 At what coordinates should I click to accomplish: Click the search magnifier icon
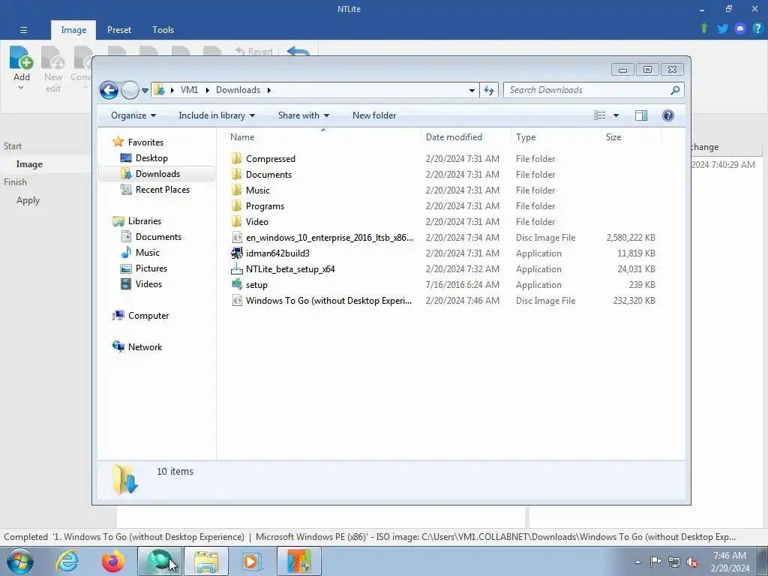675,90
